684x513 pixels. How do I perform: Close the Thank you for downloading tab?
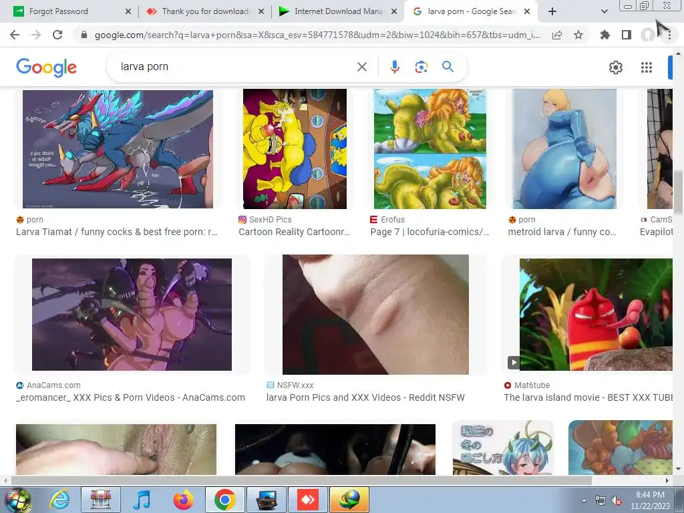(261, 11)
